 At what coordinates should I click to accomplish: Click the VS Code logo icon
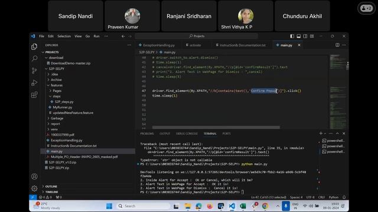[33, 36]
